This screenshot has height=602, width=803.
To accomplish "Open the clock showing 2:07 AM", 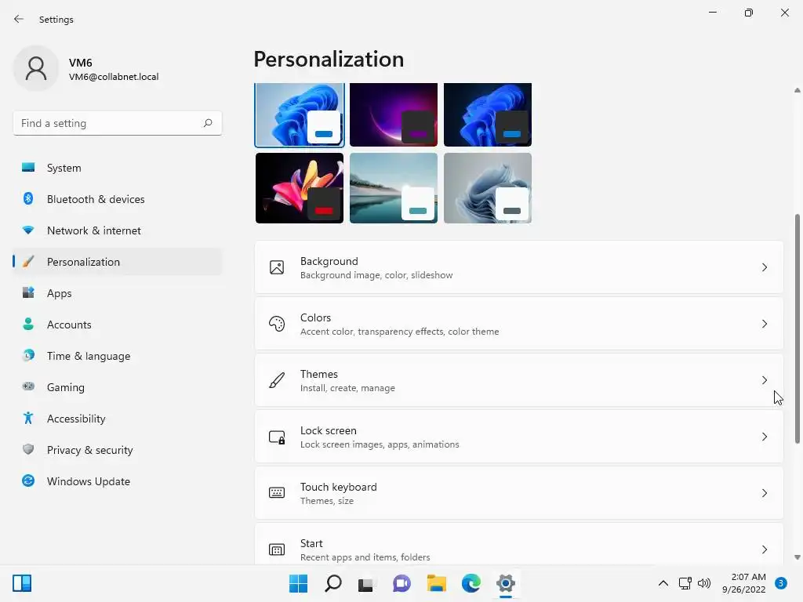I will pos(743,583).
